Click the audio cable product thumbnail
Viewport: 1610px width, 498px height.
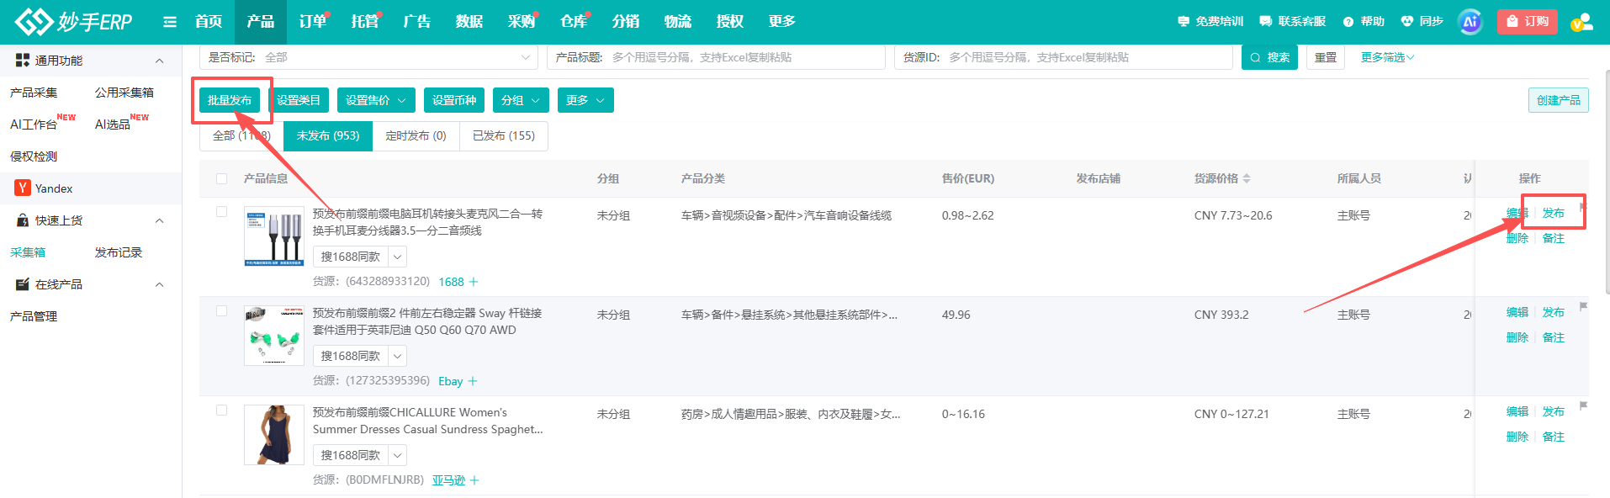[x=274, y=236]
